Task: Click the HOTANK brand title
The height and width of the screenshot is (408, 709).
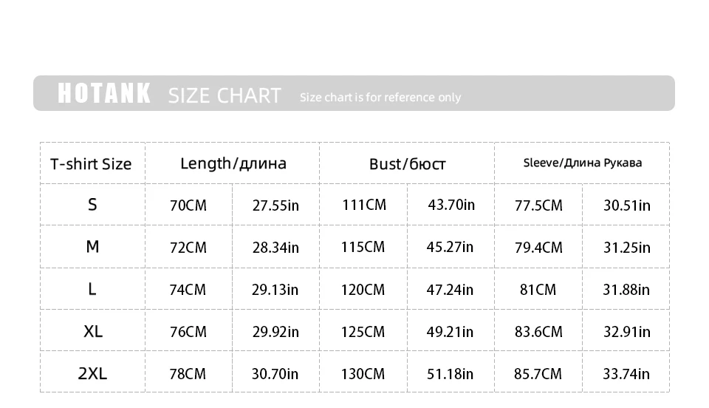Action: [104, 94]
